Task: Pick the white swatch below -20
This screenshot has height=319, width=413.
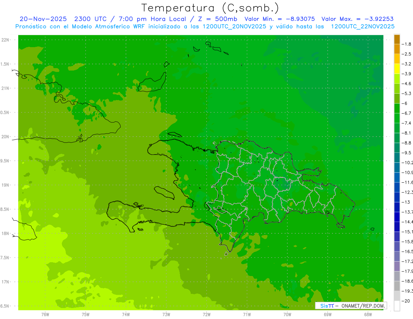Action: pyautogui.click(x=397, y=306)
